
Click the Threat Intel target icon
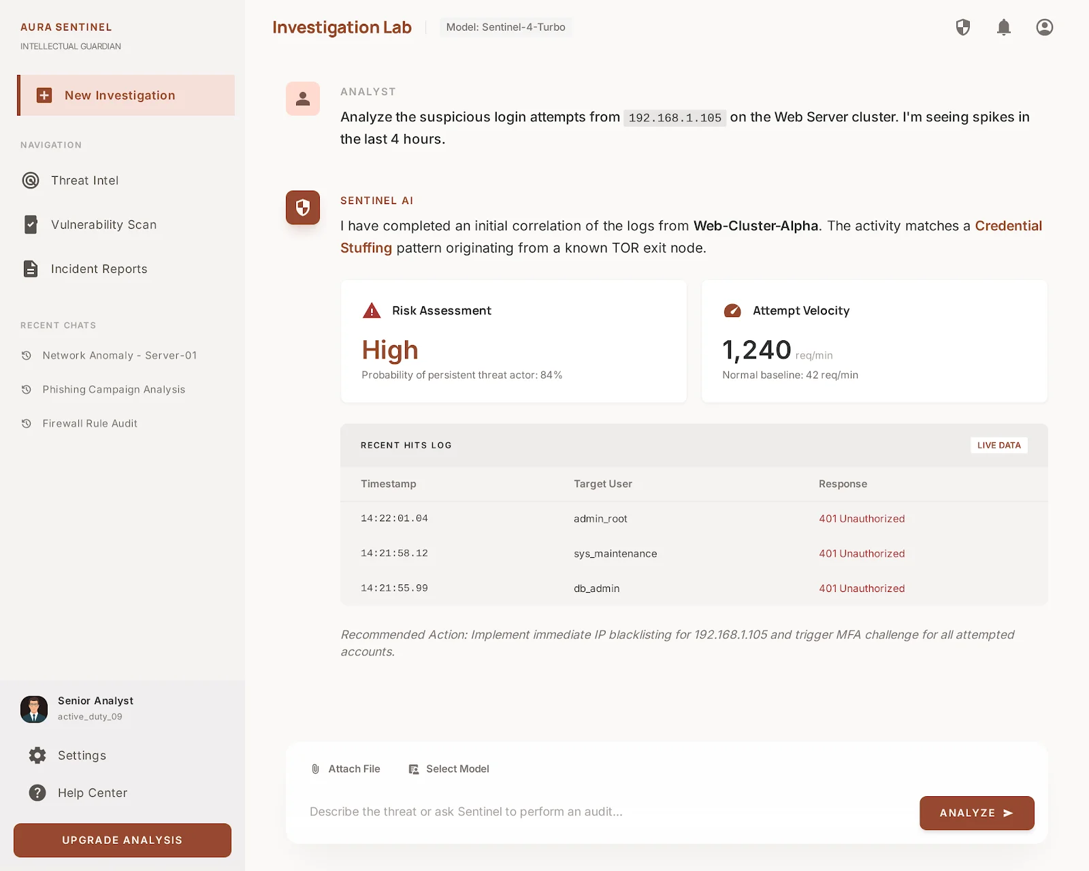click(31, 180)
